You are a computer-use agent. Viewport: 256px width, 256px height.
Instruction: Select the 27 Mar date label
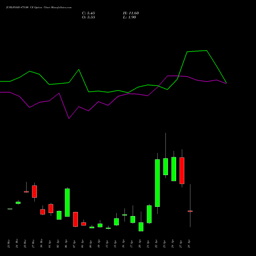click(33, 244)
